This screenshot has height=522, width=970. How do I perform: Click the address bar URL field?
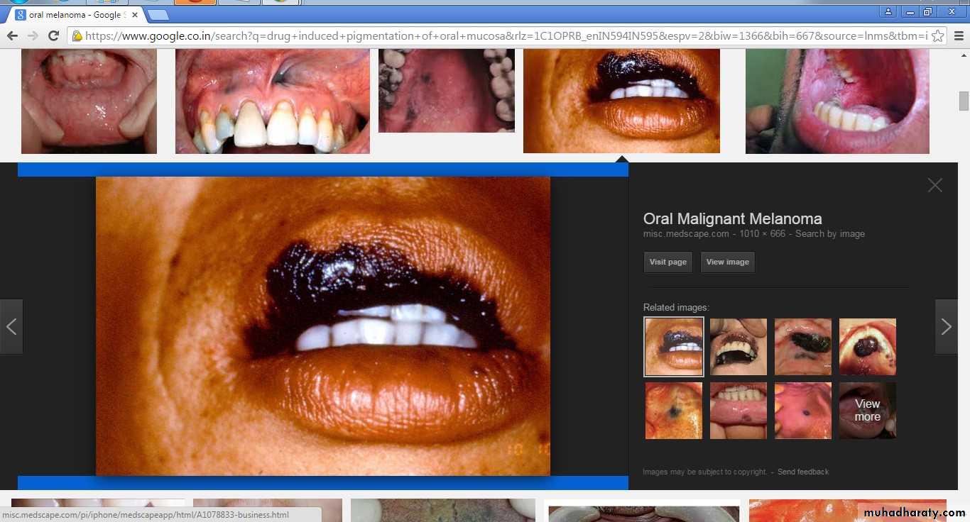pyautogui.click(x=497, y=35)
